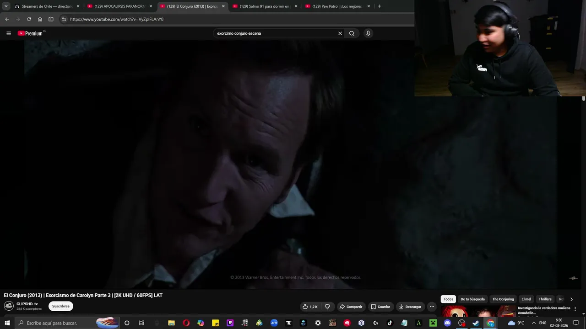The image size is (586, 329).
Task: Dislike the El Conjuro video
Action: (x=327, y=307)
